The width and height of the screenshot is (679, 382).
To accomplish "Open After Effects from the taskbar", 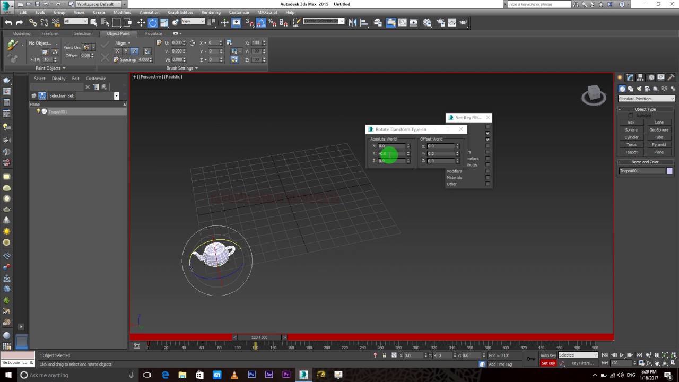I will click(x=269, y=375).
